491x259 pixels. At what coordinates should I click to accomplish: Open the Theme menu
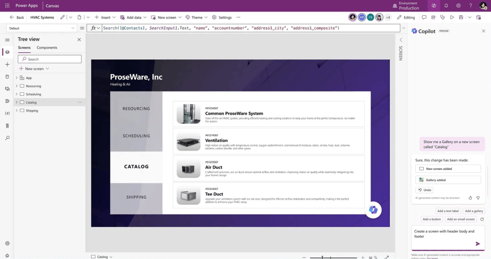(x=196, y=18)
